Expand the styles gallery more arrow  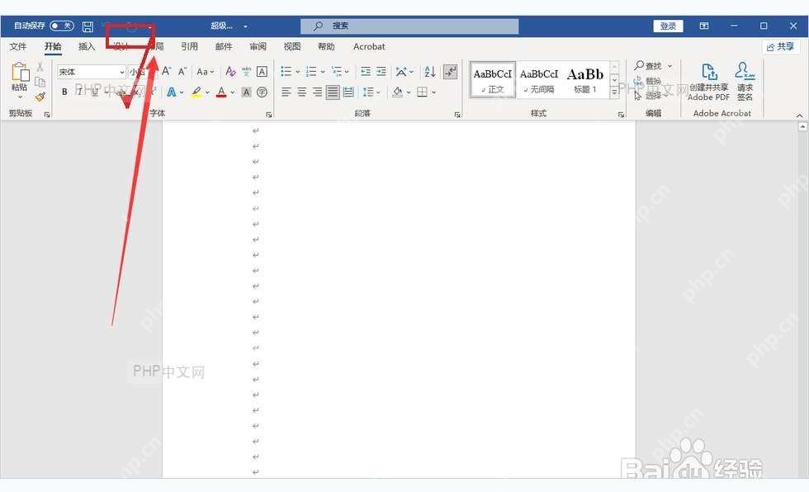[x=614, y=92]
